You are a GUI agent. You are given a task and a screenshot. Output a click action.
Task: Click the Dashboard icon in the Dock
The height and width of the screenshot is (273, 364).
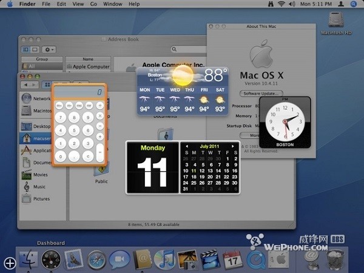click(x=51, y=259)
